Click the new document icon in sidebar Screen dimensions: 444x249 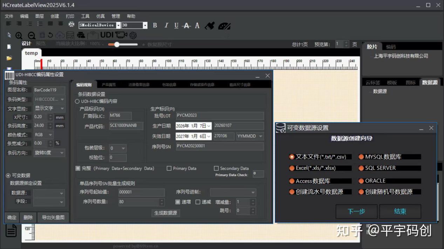point(9,47)
